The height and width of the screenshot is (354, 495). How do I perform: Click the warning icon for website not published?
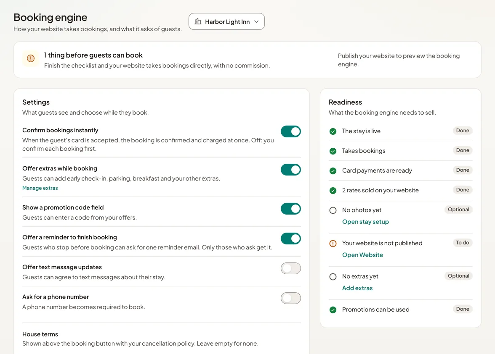tap(333, 244)
